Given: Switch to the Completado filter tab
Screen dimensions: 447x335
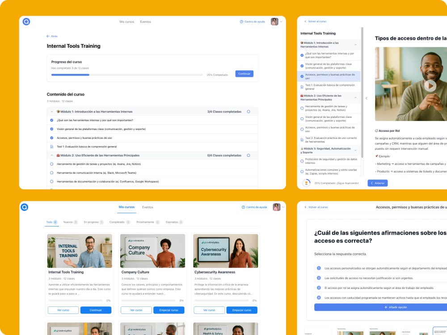Looking at the screenshot, I should point(120,222).
